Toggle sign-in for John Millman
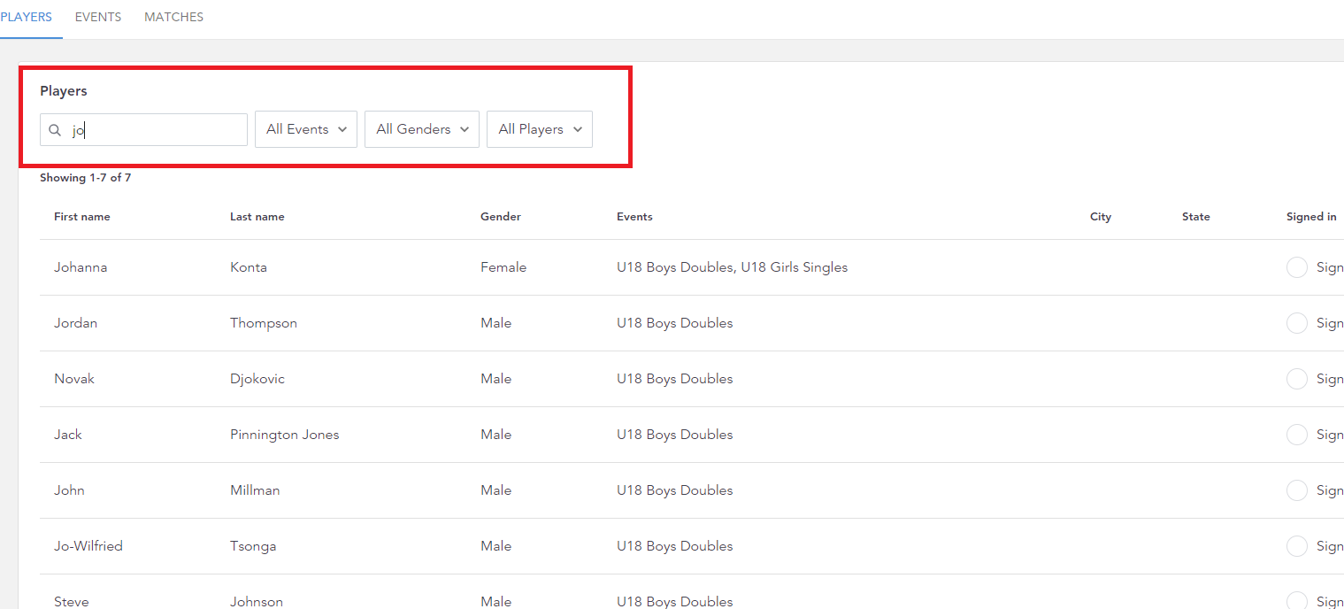Image resolution: width=1344 pixels, height=609 pixels. [x=1297, y=490]
